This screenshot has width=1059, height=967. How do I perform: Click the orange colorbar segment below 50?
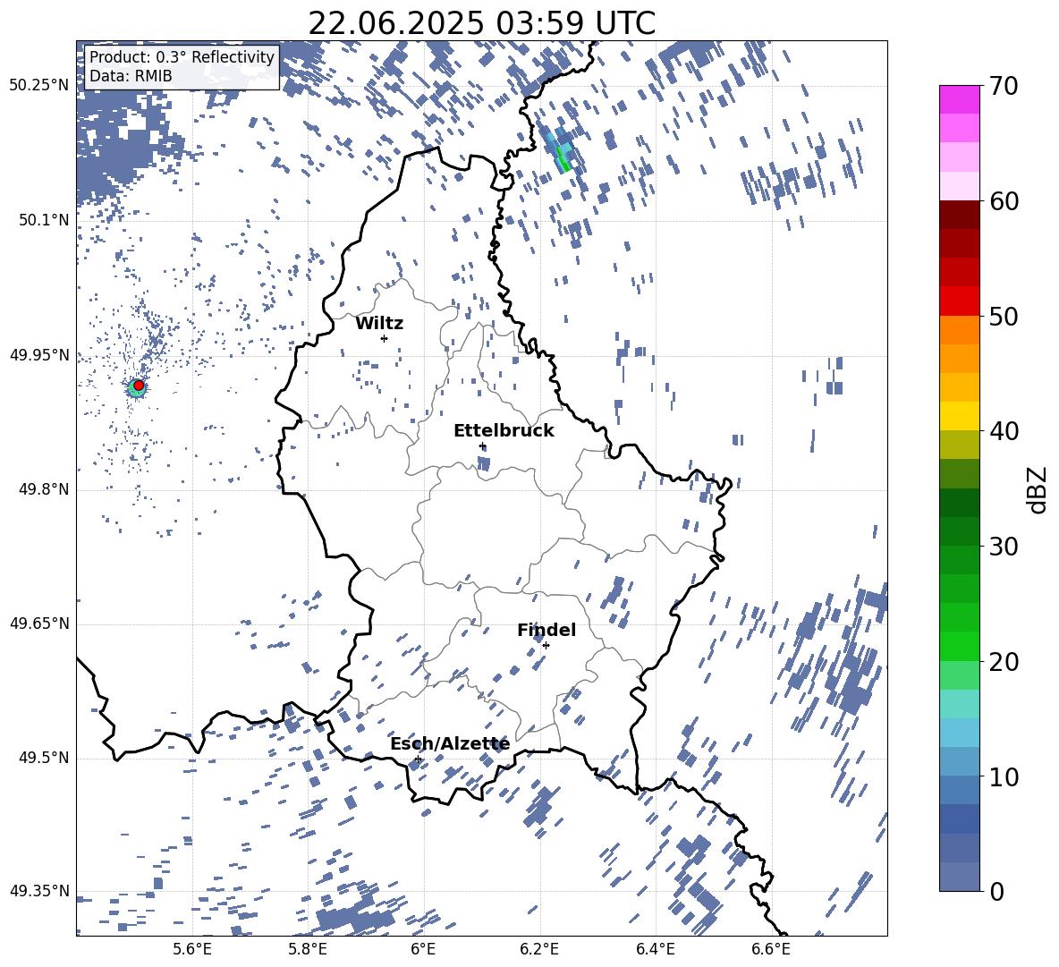coord(960,330)
